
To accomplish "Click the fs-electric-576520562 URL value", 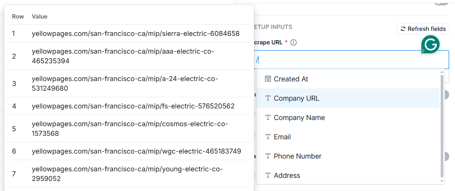I will point(133,106).
